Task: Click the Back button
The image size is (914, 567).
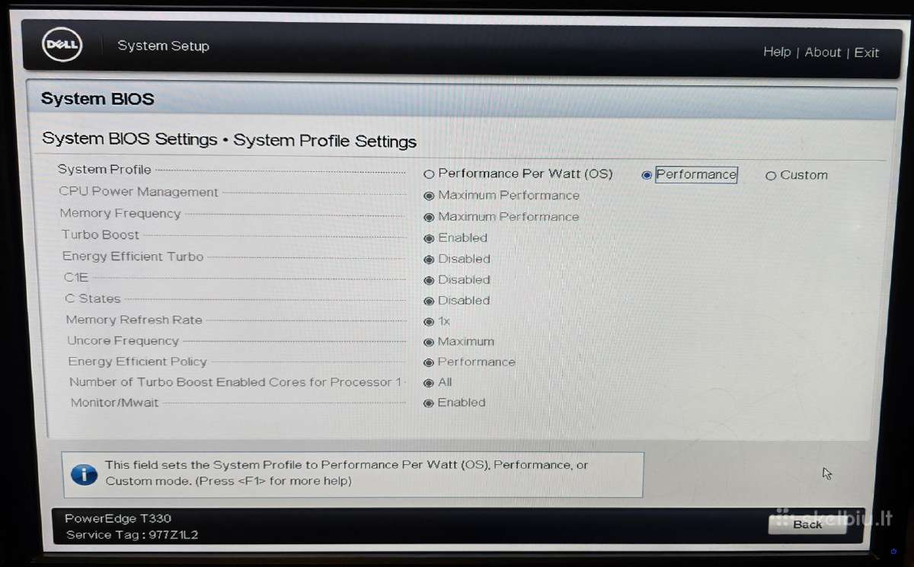Action: pos(807,524)
